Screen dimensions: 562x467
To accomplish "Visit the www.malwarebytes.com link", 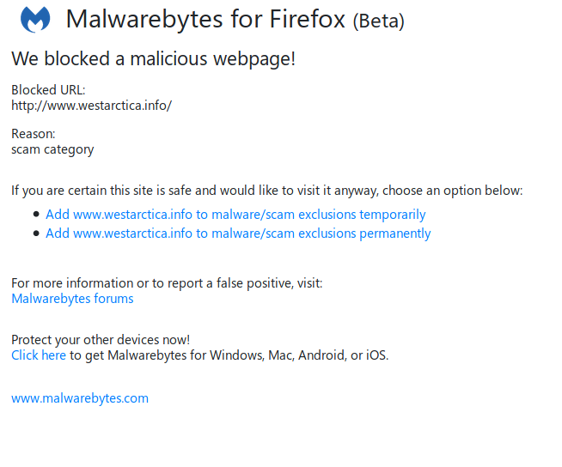I will 80,398.
